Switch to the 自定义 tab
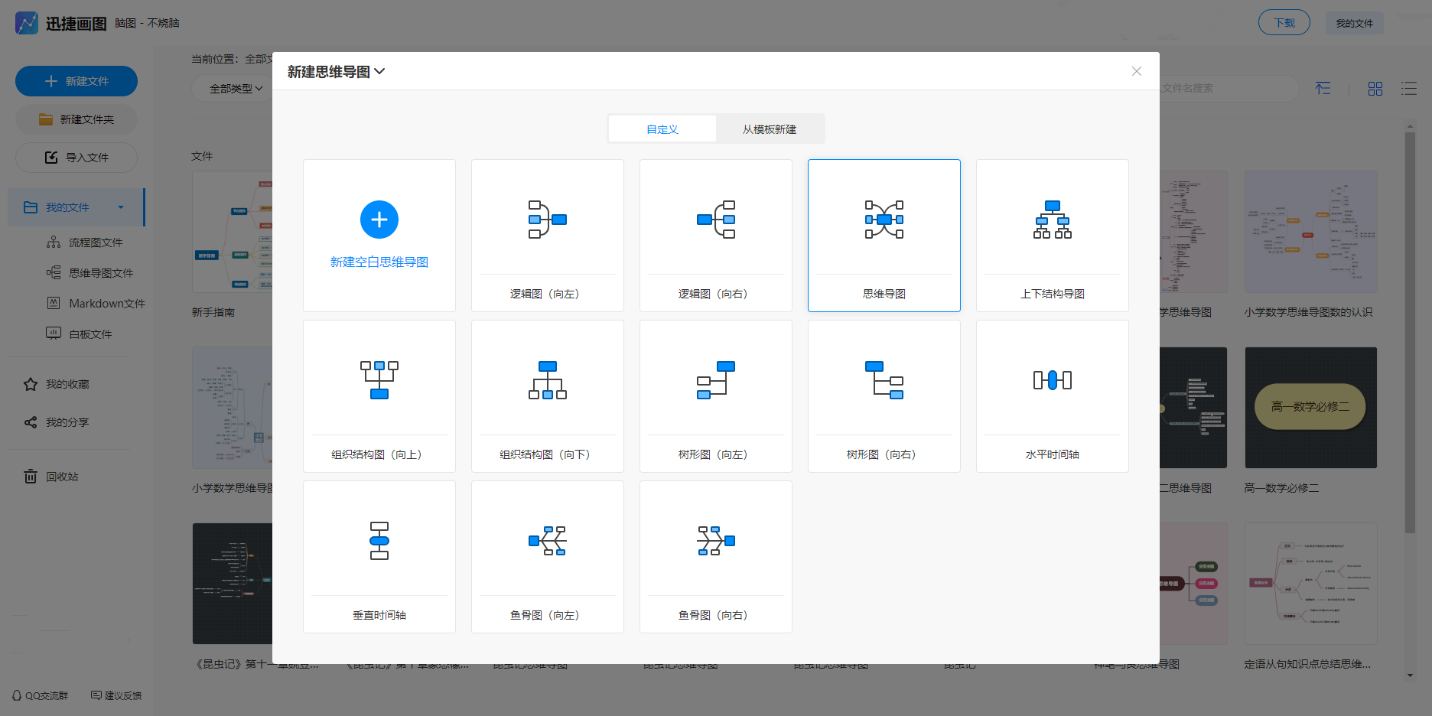 tap(662, 129)
